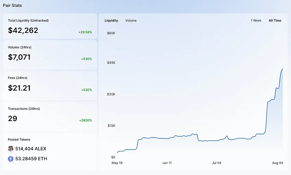The width and height of the screenshot is (291, 175).
Task: Click the Total Liquidity $42,262 card
Action: (x=50, y=26)
